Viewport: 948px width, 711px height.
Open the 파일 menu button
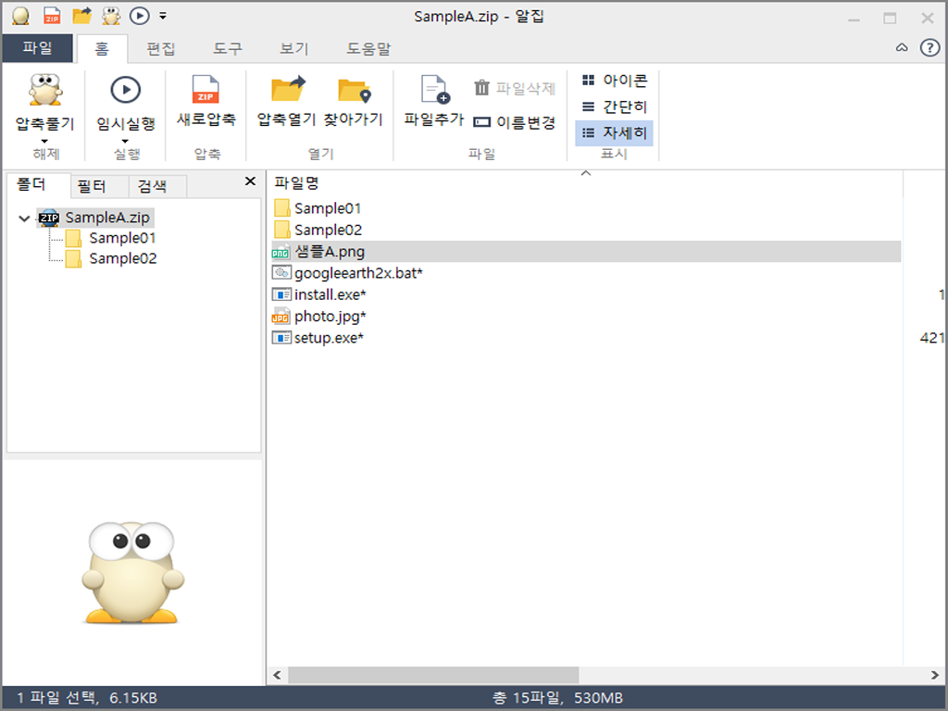tap(37, 48)
